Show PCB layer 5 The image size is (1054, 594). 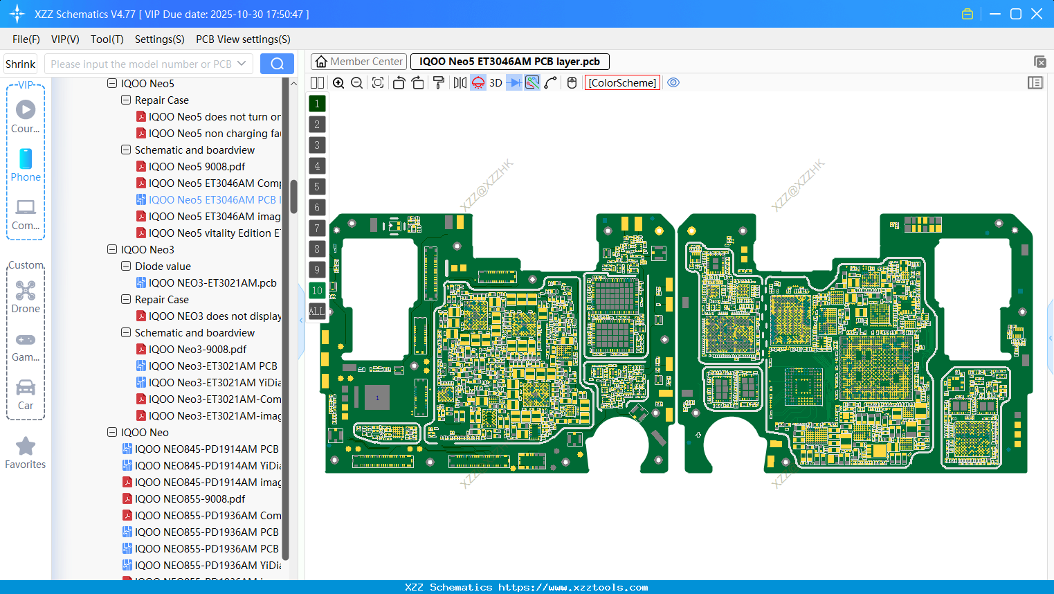tap(317, 187)
